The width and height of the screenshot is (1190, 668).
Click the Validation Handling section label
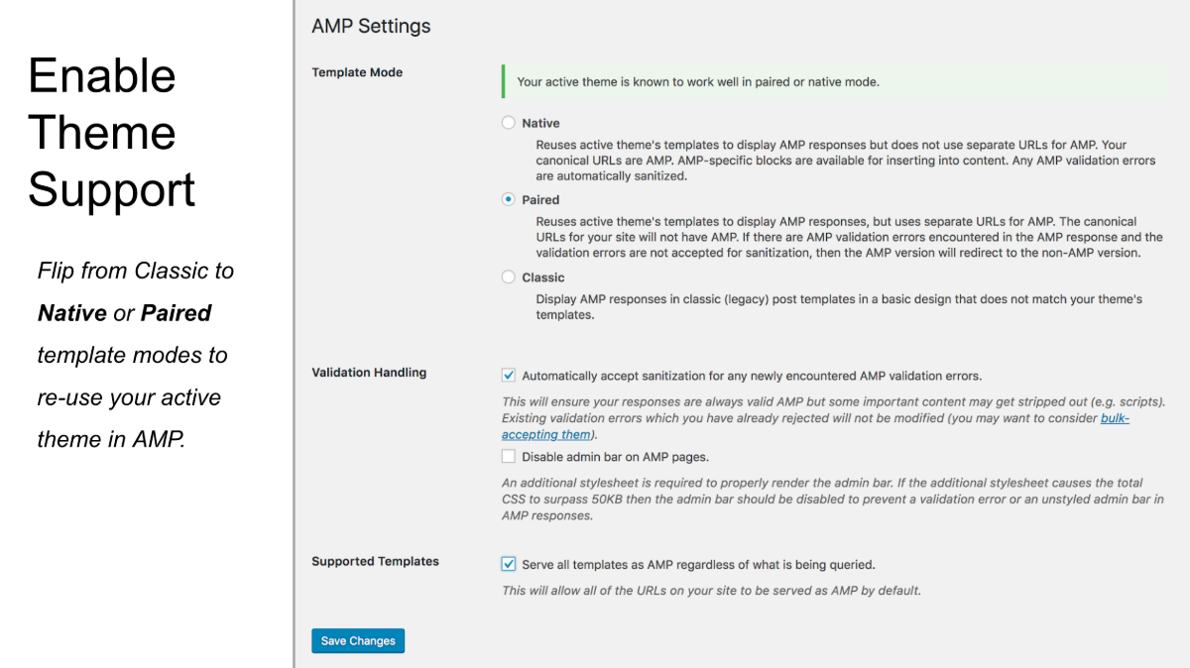[369, 373]
